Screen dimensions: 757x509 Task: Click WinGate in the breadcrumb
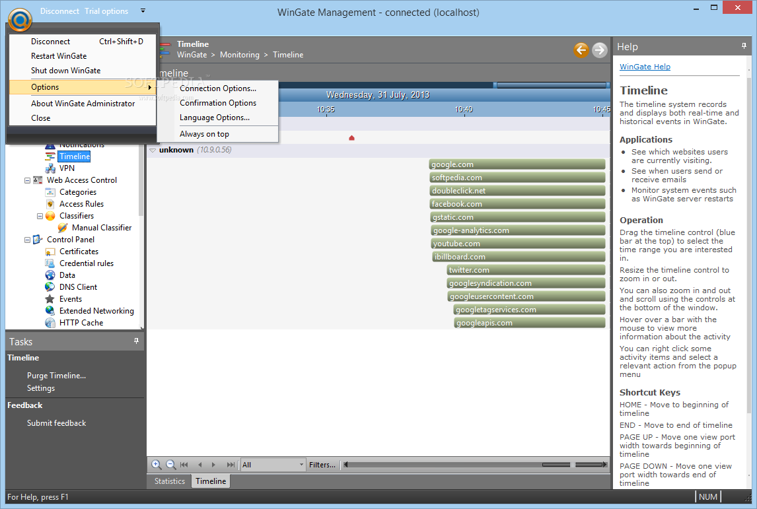tap(192, 55)
